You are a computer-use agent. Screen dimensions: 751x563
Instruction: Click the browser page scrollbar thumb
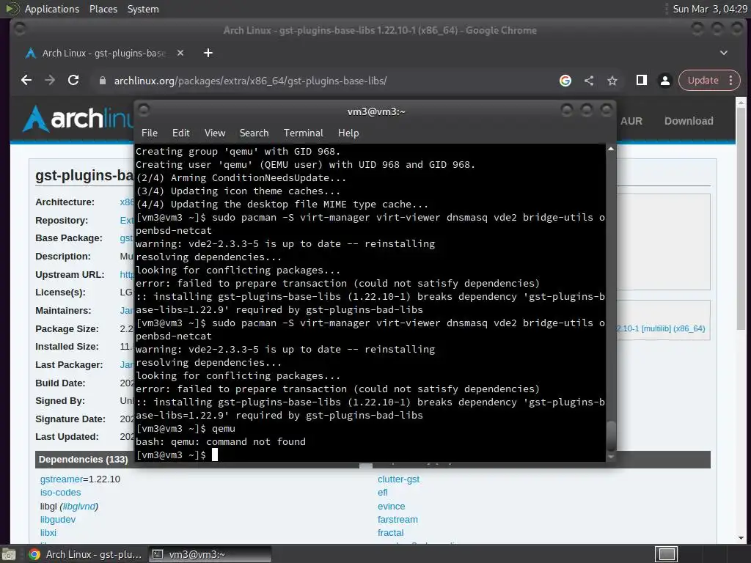741,218
